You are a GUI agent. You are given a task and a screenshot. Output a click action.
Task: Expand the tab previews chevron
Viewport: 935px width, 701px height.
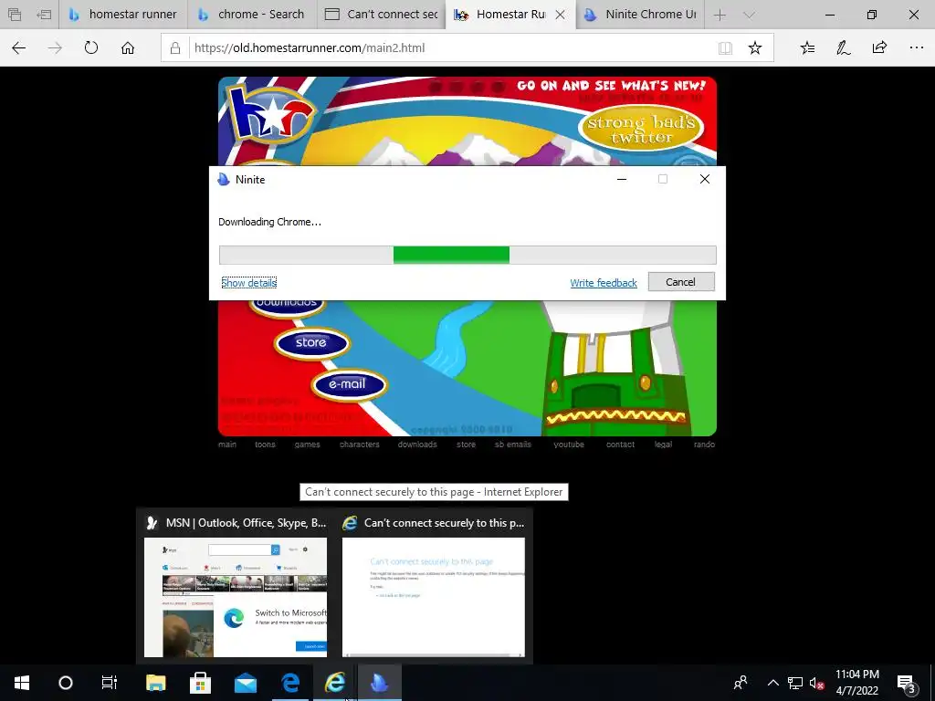[x=749, y=15]
